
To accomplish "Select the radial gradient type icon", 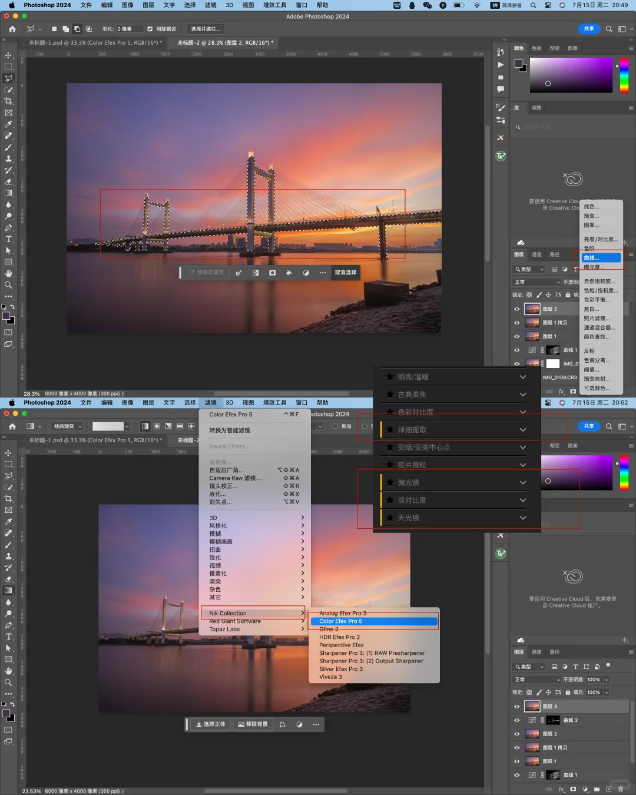I will 157,426.
